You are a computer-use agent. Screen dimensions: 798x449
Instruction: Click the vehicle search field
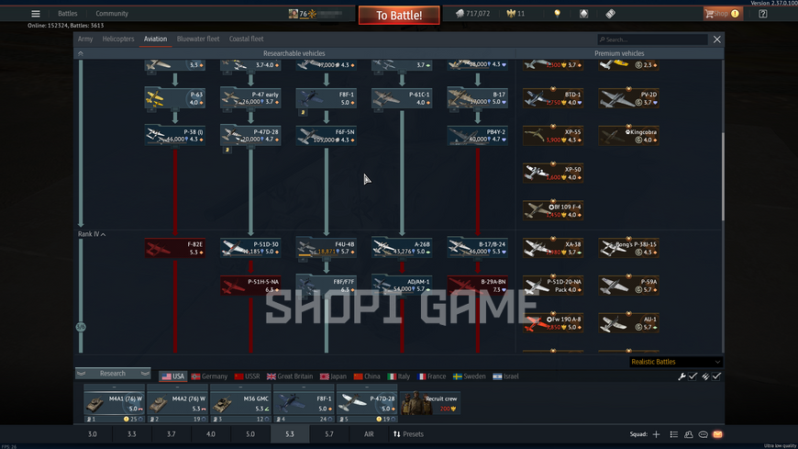652,39
